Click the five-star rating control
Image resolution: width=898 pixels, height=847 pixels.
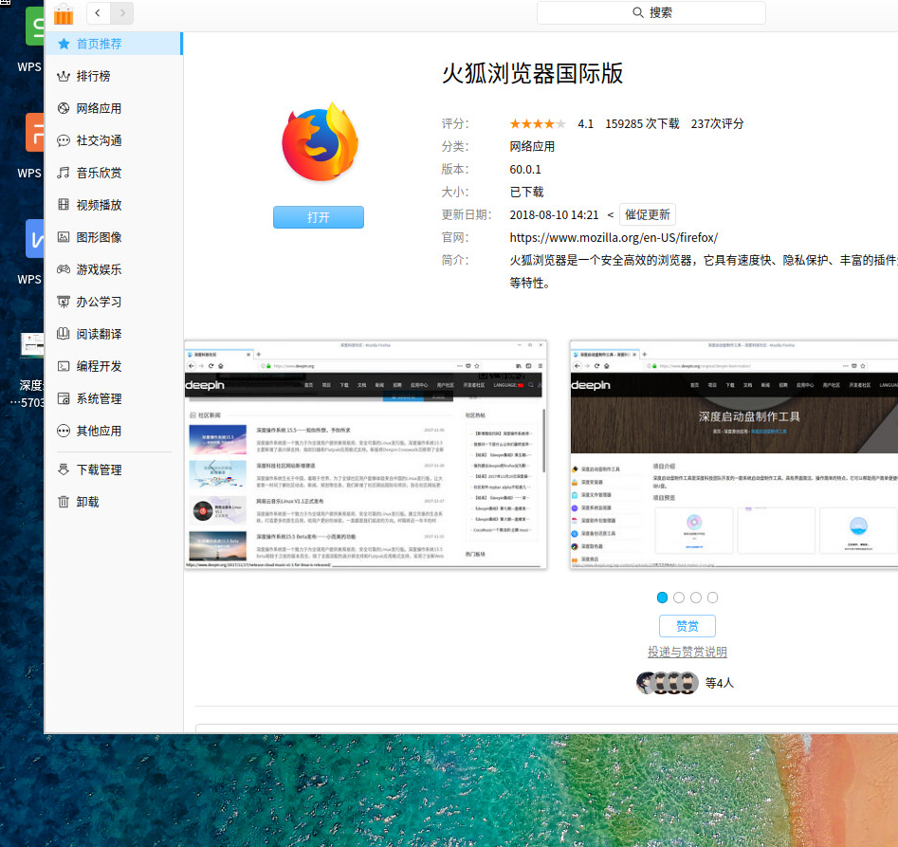click(538, 122)
